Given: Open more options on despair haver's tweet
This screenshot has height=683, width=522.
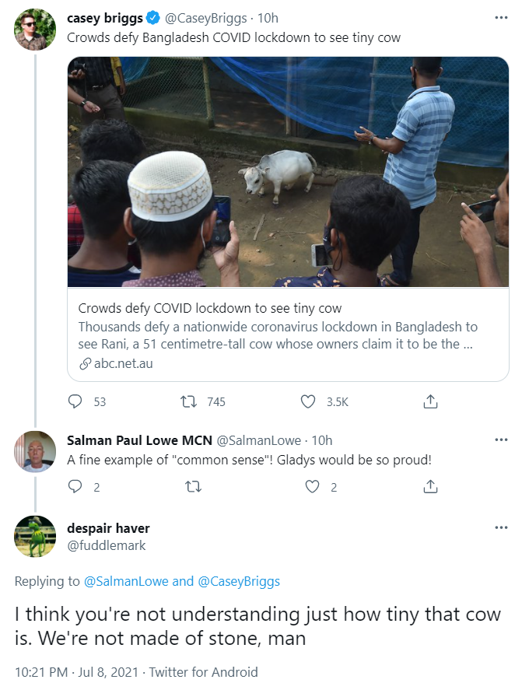Looking at the screenshot, I should pyautogui.click(x=501, y=528).
